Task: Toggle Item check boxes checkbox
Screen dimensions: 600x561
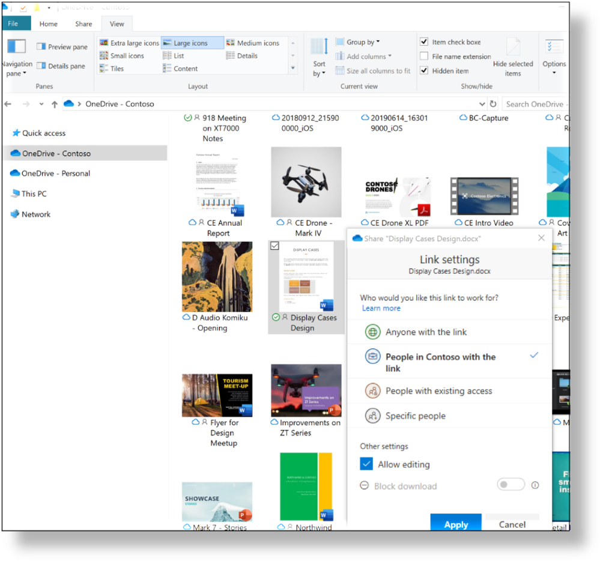Action: (x=424, y=41)
